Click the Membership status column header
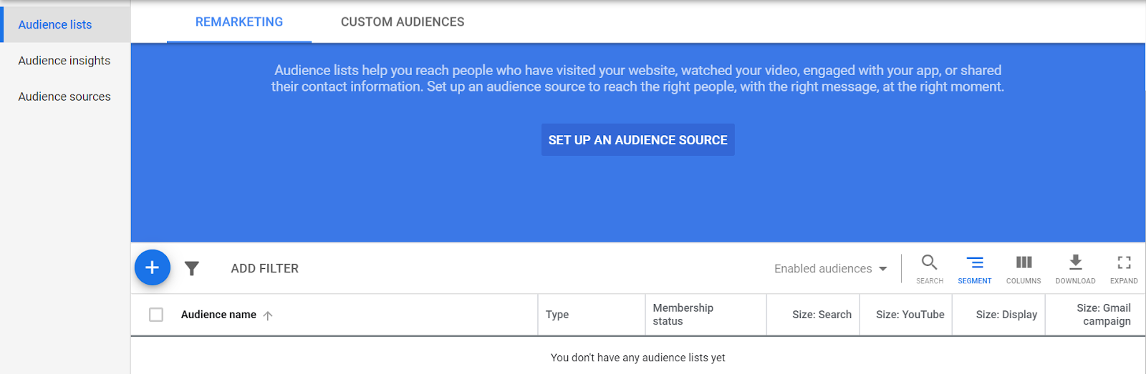Image resolution: width=1146 pixels, height=374 pixels. 683,315
